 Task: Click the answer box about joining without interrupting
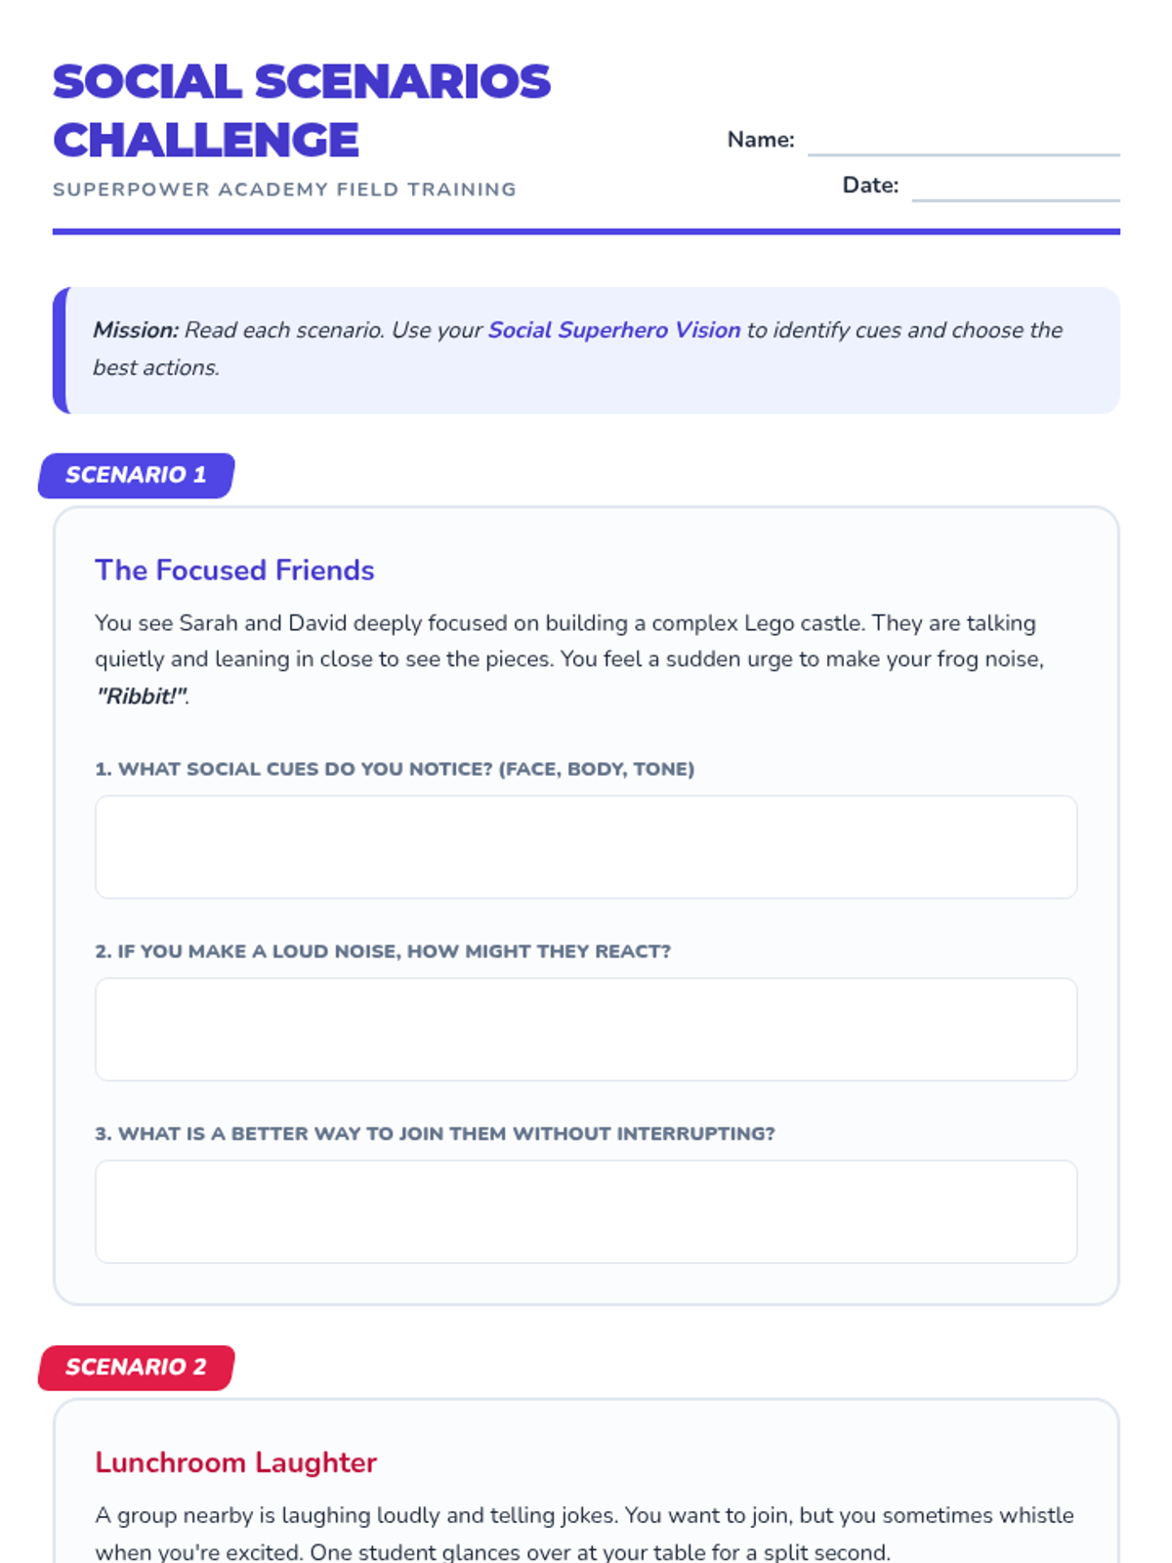pyautogui.click(x=586, y=1211)
